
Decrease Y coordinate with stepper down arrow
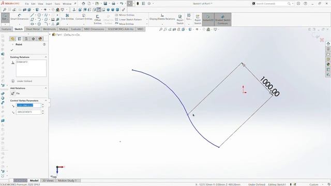pos(43,113)
